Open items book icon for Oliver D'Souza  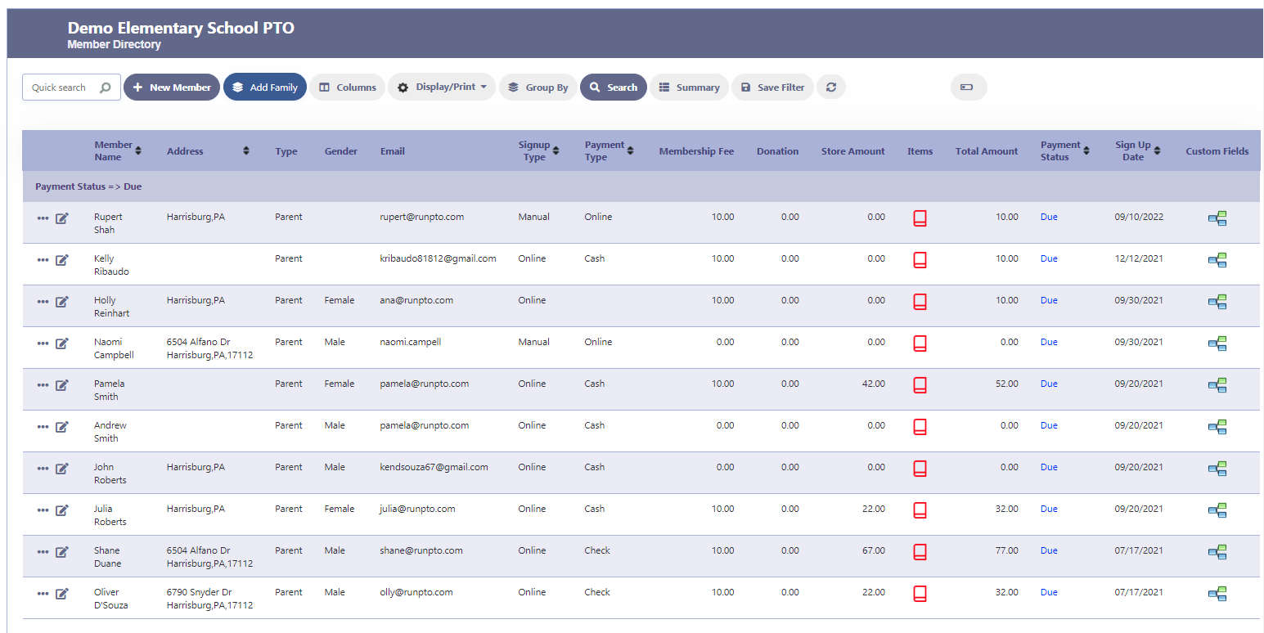point(920,594)
